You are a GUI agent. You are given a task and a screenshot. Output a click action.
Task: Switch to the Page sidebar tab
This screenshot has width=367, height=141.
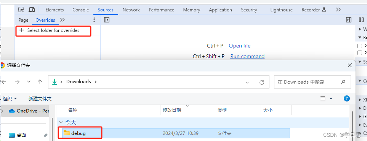[x=23, y=20]
